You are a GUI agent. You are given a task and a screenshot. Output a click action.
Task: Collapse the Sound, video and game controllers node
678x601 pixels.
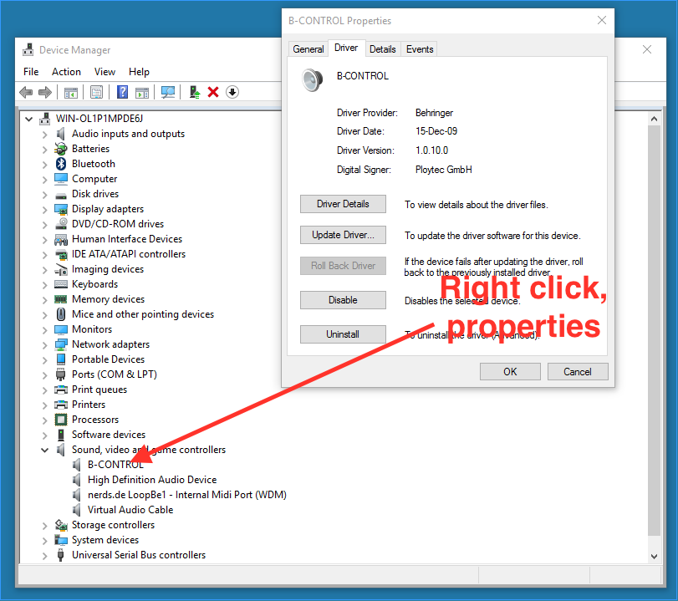click(x=44, y=450)
